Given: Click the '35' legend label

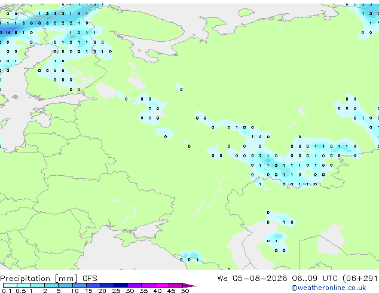Looking at the screenshot, I should click(143, 291).
